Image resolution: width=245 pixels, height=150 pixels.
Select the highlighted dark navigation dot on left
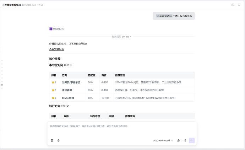click(x=2, y=85)
